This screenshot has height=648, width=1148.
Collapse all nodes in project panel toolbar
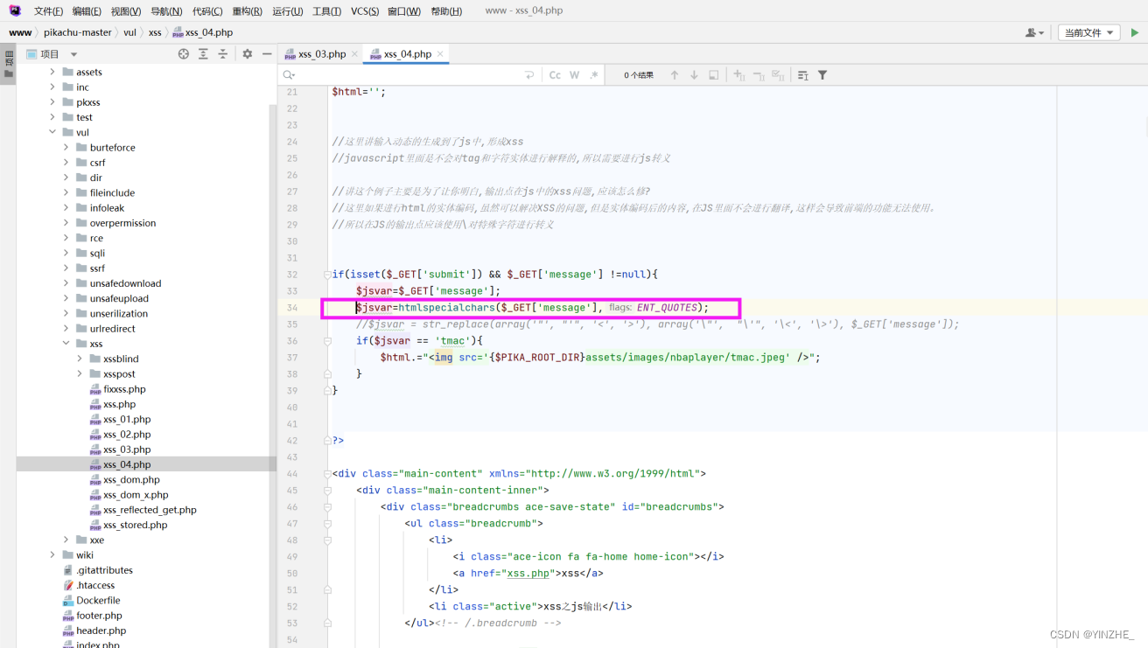[223, 54]
